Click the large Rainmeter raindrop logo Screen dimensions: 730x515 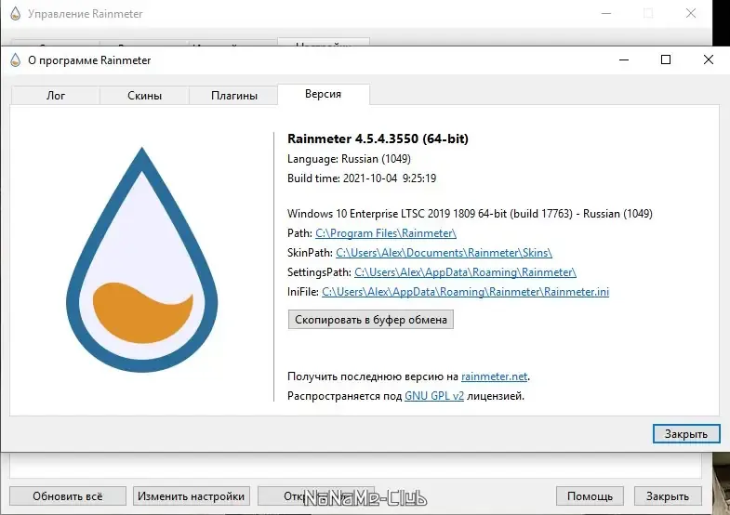(x=142, y=259)
